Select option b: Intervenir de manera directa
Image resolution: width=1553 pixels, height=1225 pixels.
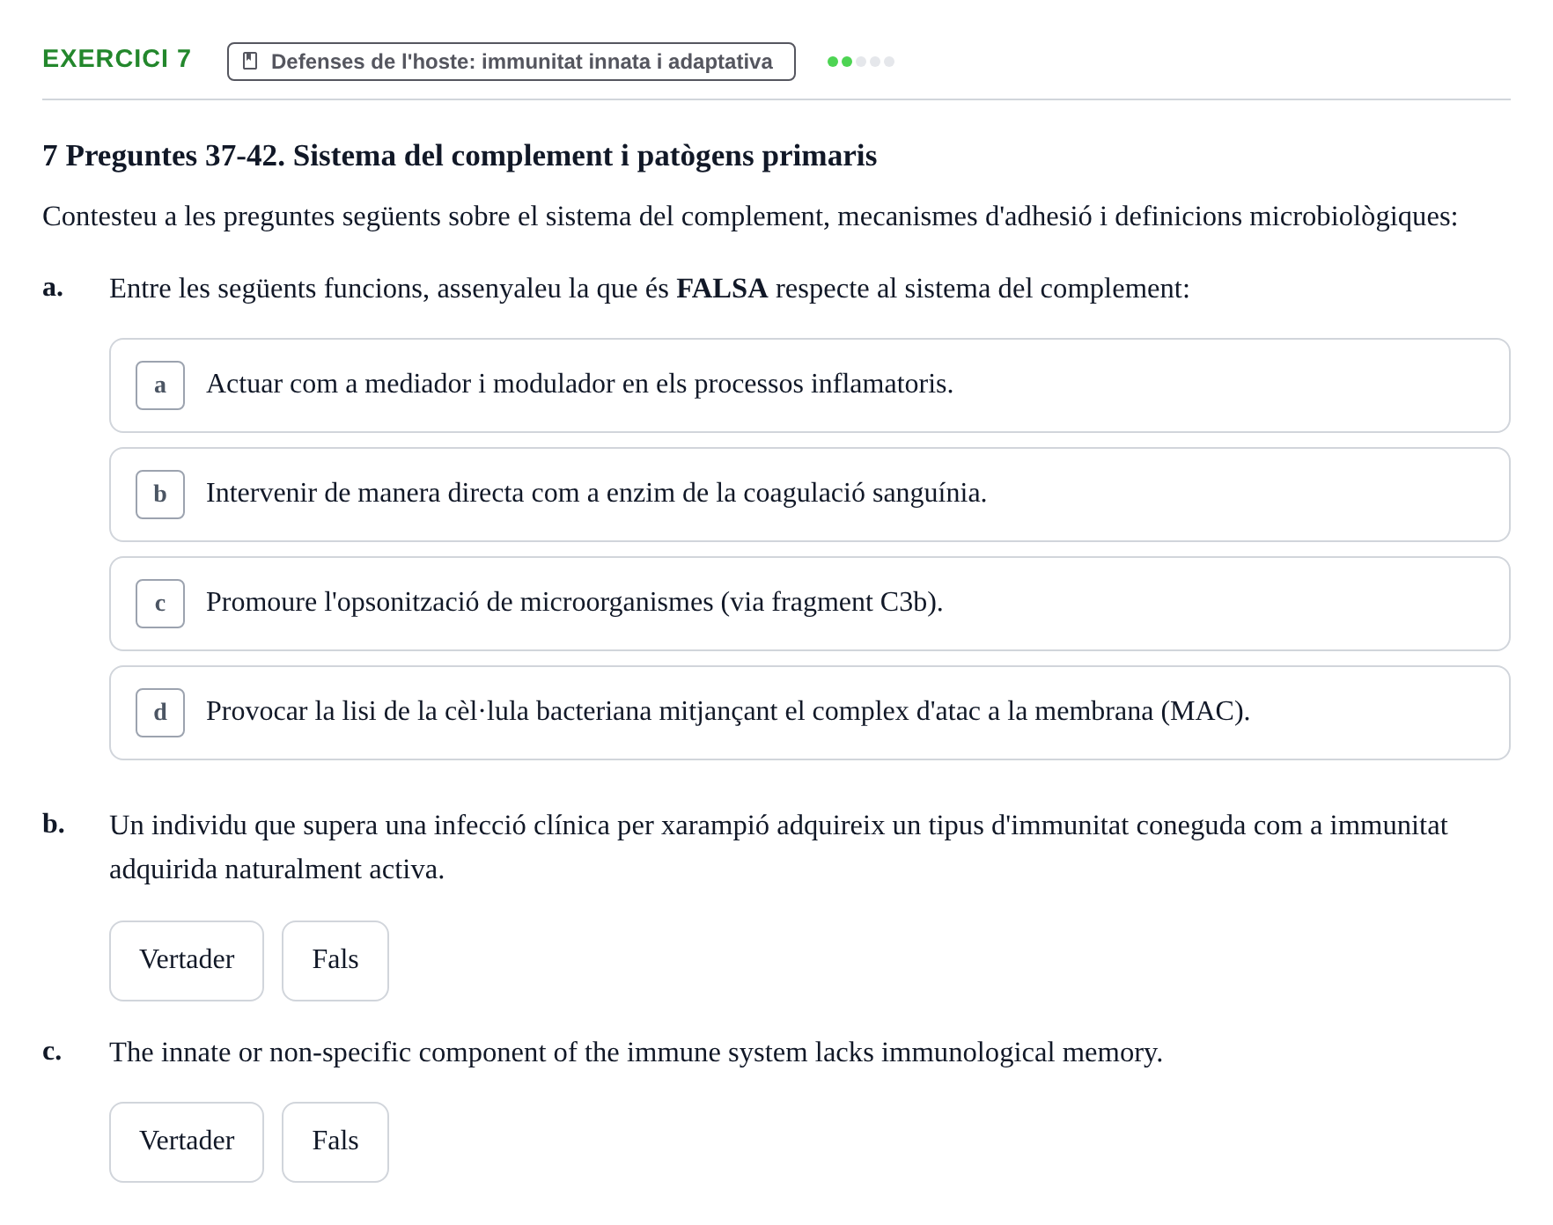[x=809, y=495]
